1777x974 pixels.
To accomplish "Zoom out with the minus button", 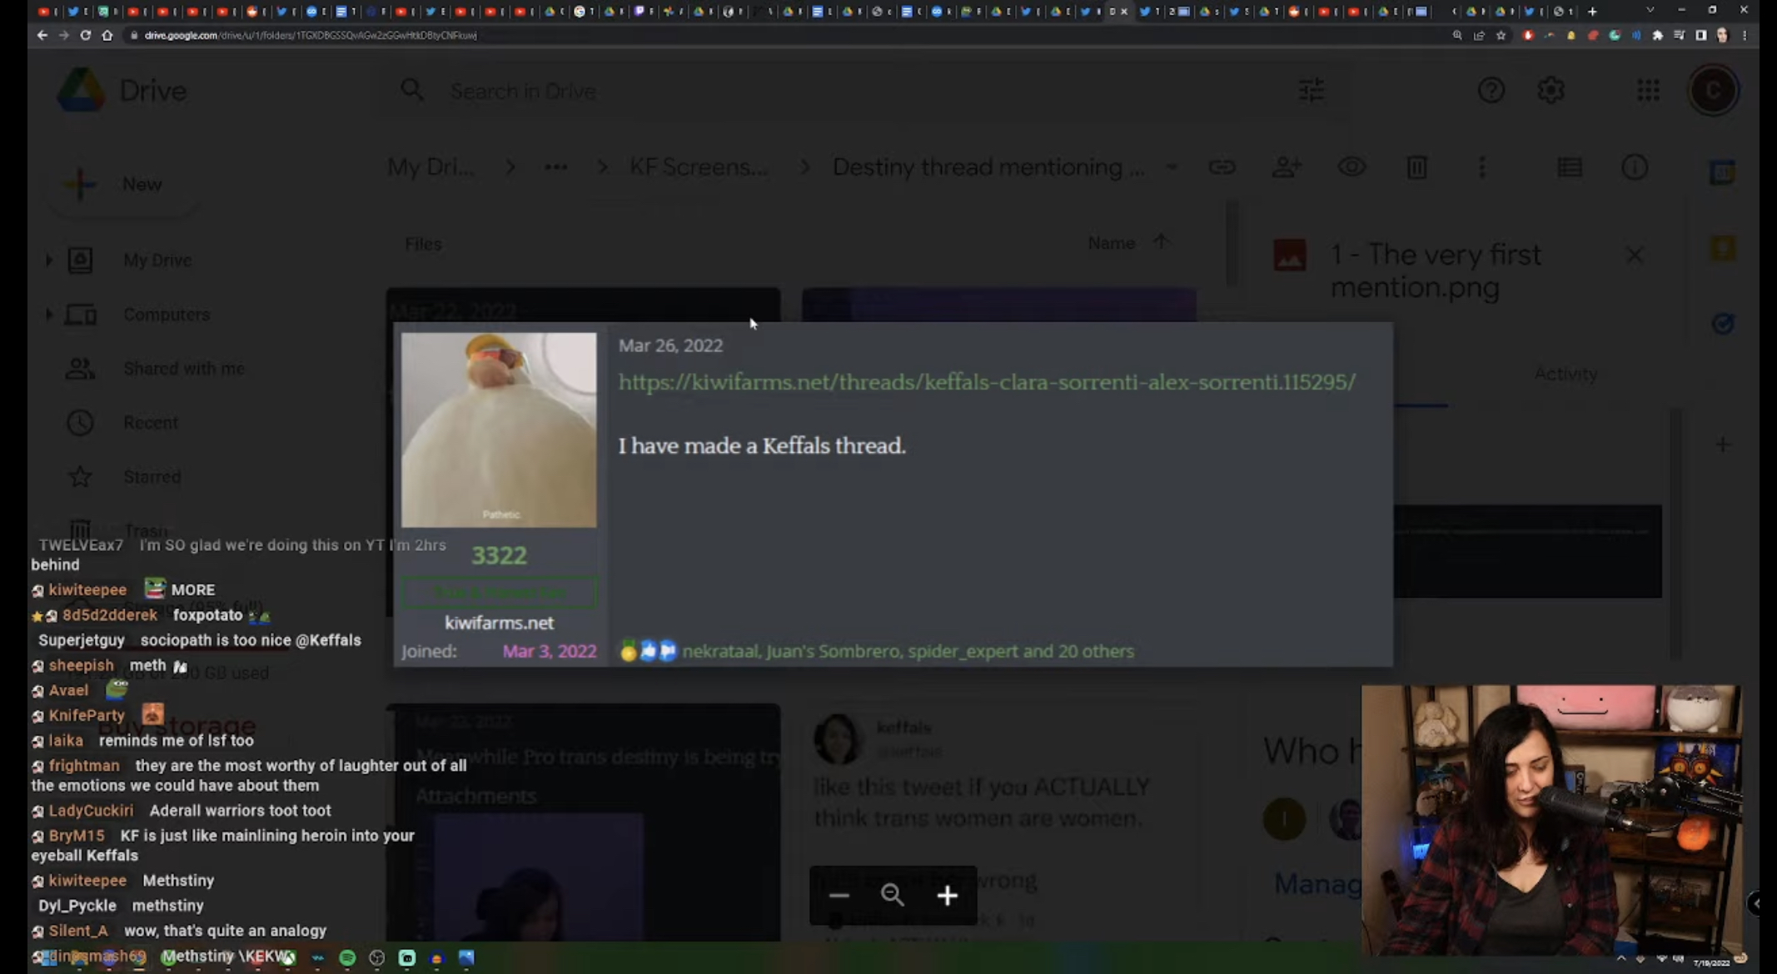I will coord(839,895).
